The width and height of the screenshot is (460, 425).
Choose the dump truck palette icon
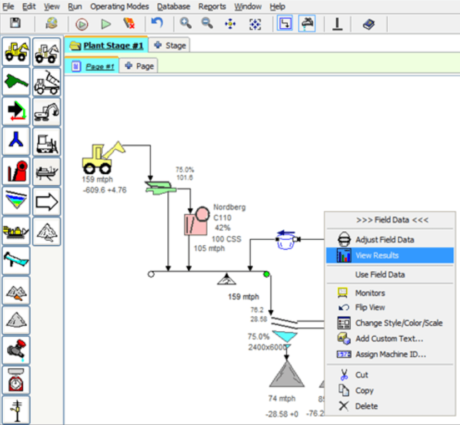[47, 82]
